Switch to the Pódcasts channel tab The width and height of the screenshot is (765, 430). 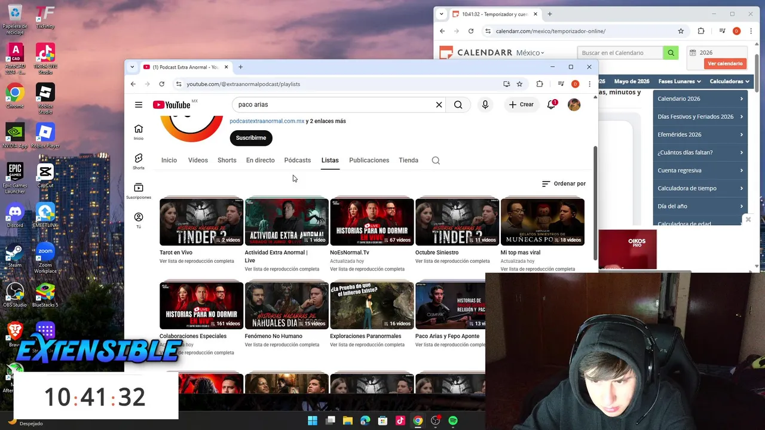coord(298,160)
